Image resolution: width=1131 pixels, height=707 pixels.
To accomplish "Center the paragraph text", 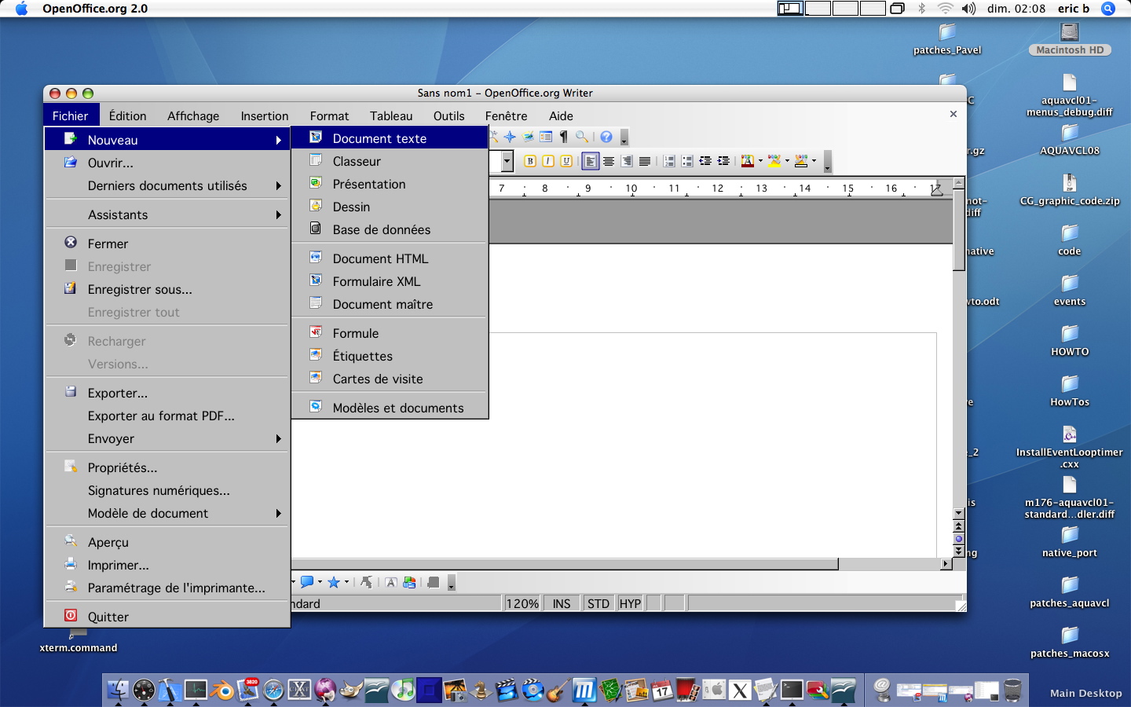I will pos(609,161).
